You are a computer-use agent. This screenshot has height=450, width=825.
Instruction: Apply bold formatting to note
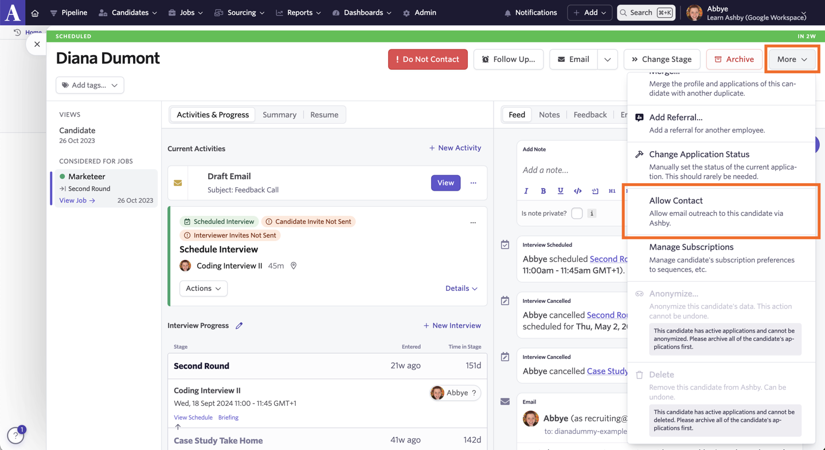(x=543, y=191)
